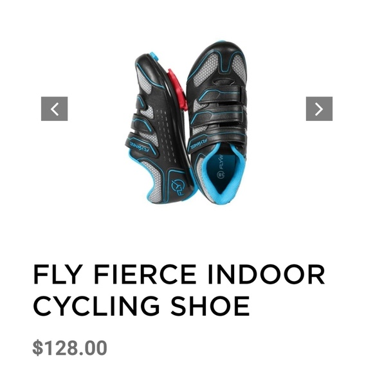Open the Fly Fierce Indoor Cycling Shoe title
Image resolution: width=373 pixels, height=373 pixels.
179,290
